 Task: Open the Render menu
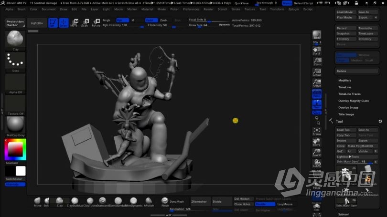click(209, 9)
